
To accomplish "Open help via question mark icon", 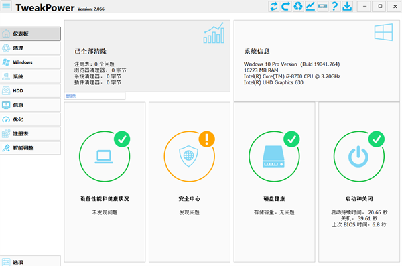I will 335,6.
